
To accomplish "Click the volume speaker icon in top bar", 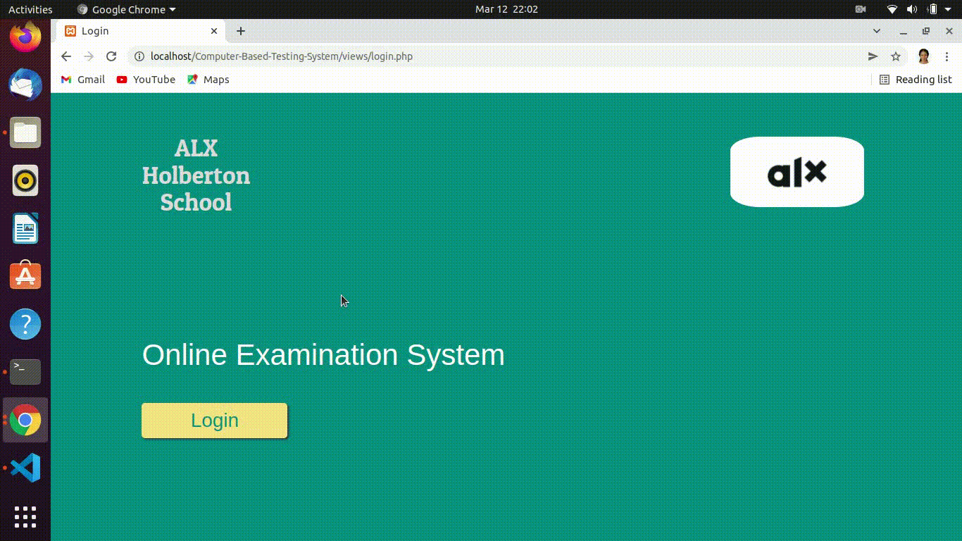I will [912, 9].
